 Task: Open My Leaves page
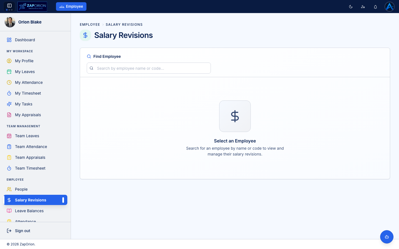35,72
